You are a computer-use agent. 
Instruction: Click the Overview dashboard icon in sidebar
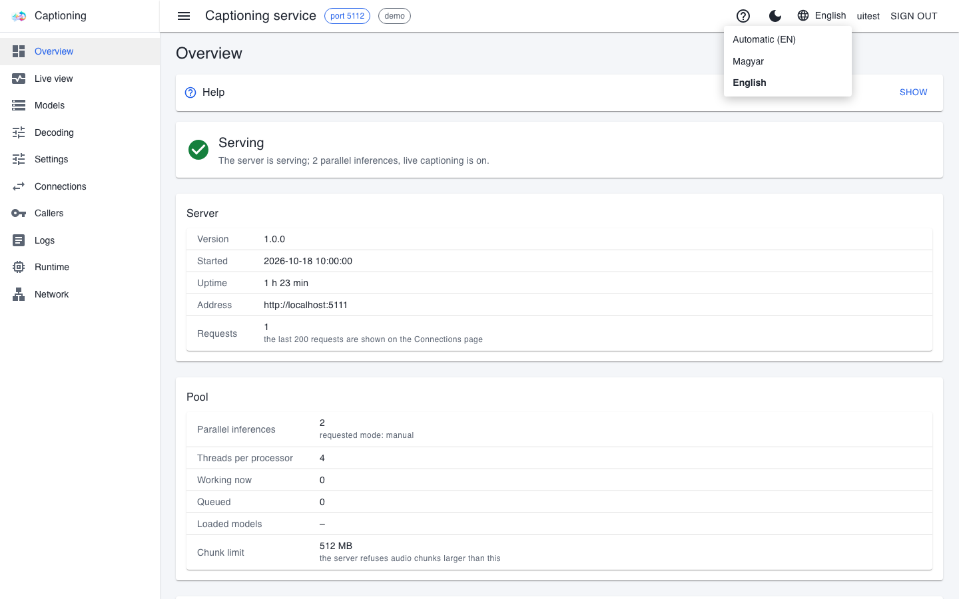click(x=19, y=51)
